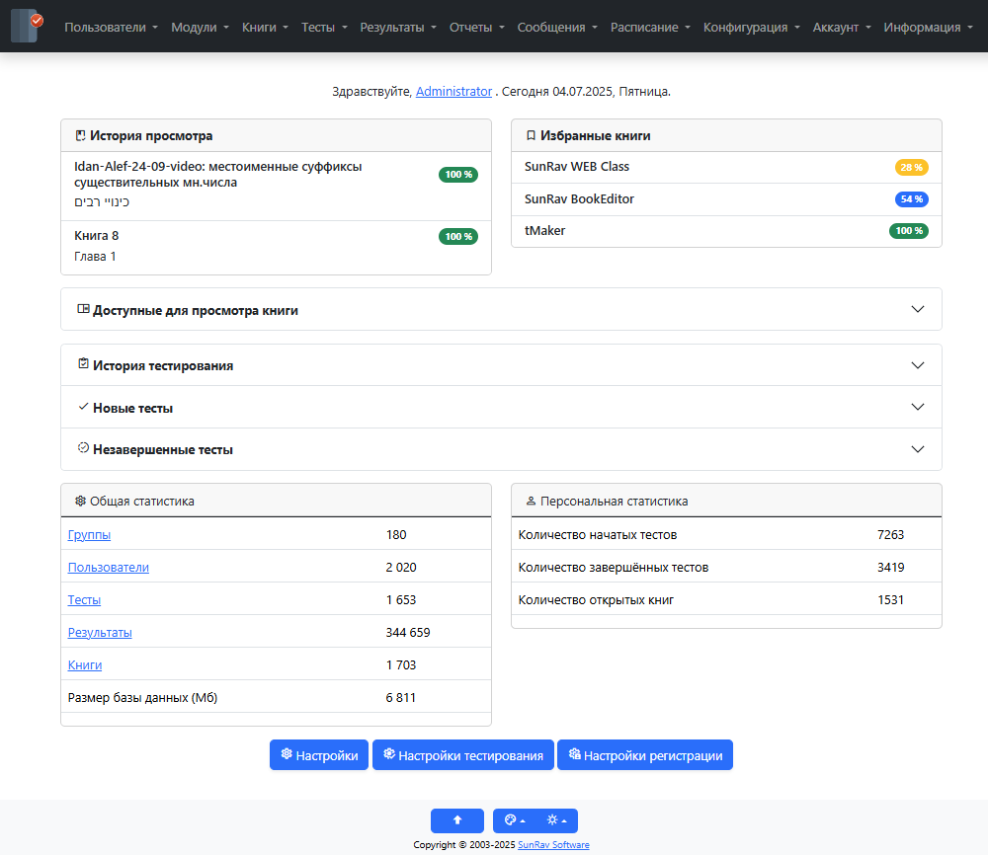Click the Настройки тестирования button
988x855 pixels.
462,754
